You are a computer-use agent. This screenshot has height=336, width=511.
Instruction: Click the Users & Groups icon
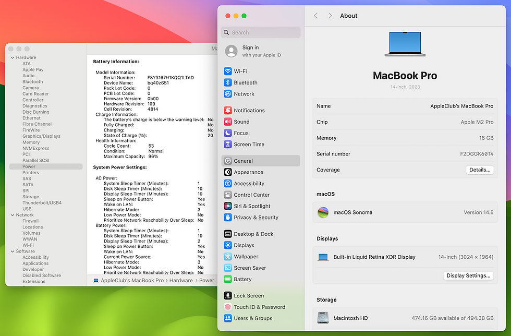pyautogui.click(x=228, y=318)
